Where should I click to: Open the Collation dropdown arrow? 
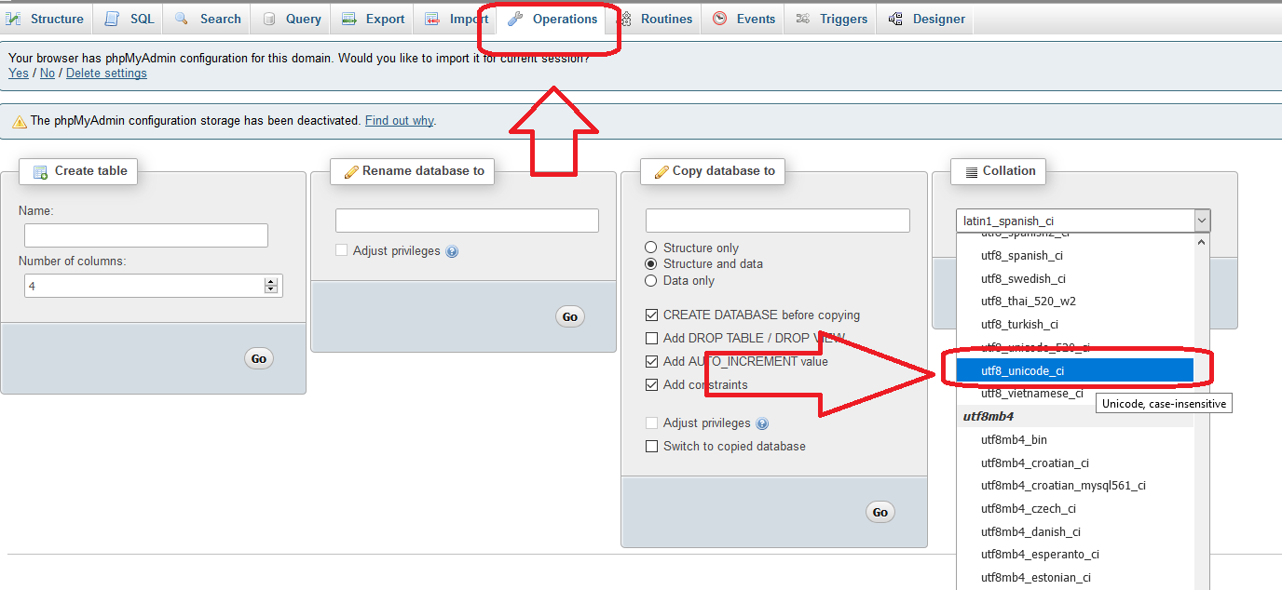(x=1201, y=221)
